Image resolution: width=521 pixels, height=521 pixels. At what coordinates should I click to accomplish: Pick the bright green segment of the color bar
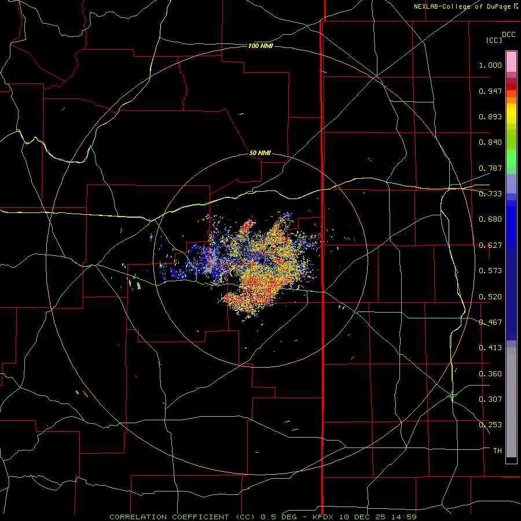click(x=511, y=158)
